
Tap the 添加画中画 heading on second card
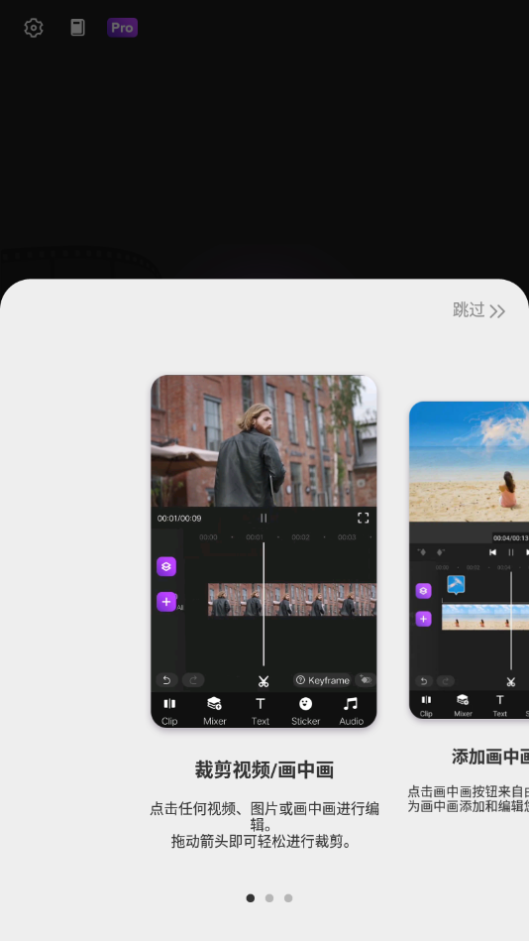point(490,757)
